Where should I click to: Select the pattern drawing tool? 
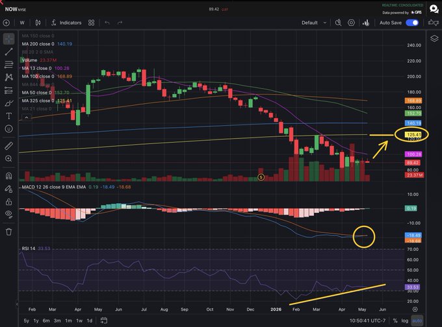[8, 77]
